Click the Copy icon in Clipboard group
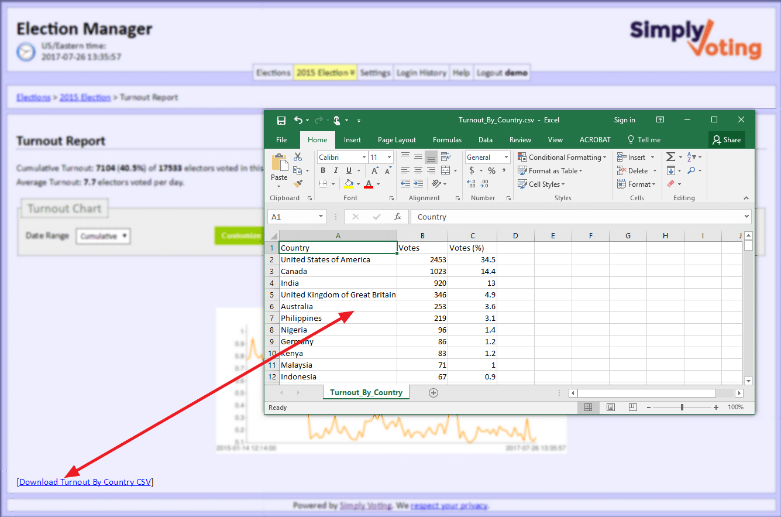The image size is (781, 517). [298, 170]
